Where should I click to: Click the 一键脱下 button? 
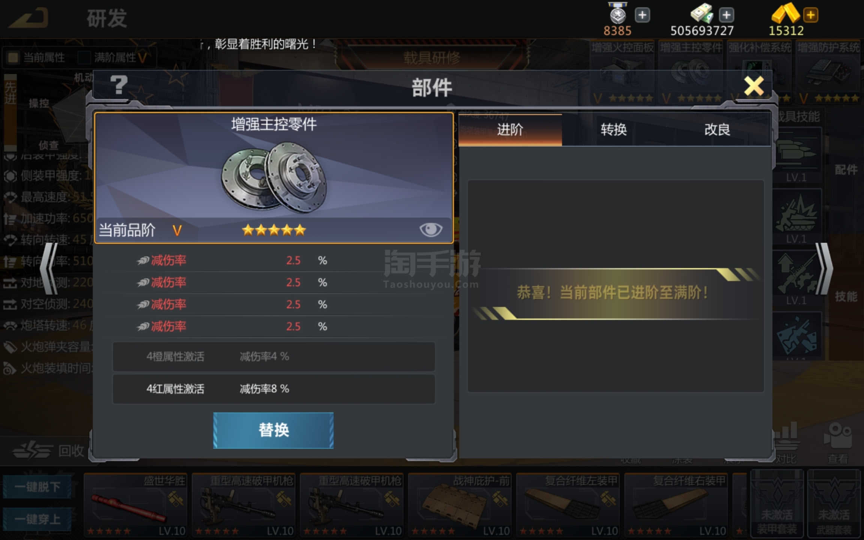[37, 487]
